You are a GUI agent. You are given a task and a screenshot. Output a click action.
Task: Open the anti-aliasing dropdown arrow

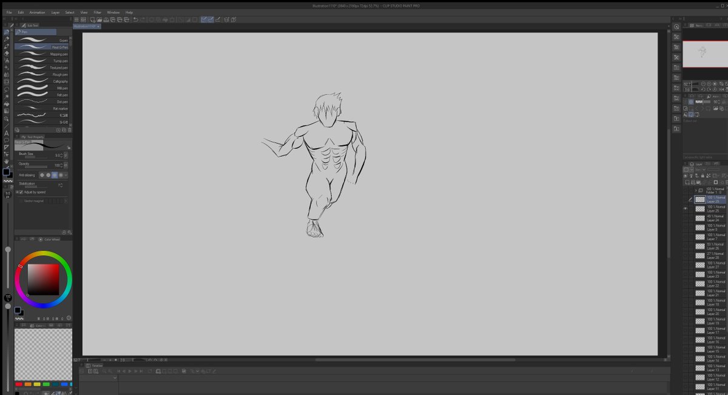coord(66,175)
